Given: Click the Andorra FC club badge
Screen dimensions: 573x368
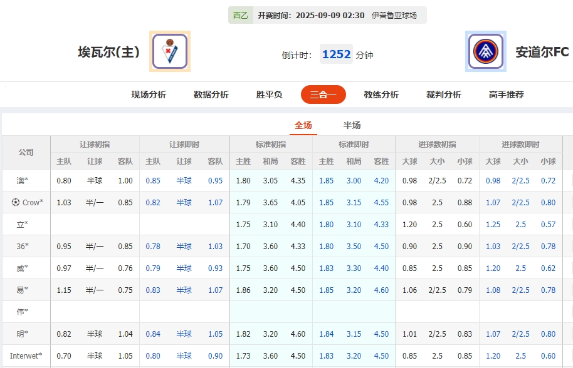Looking at the screenshot, I should (x=486, y=51).
